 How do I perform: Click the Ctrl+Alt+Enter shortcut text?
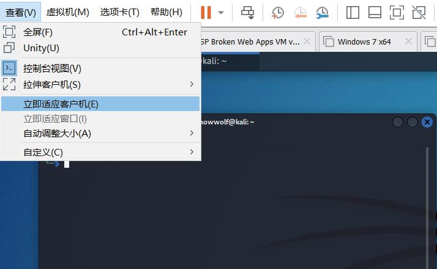click(154, 32)
